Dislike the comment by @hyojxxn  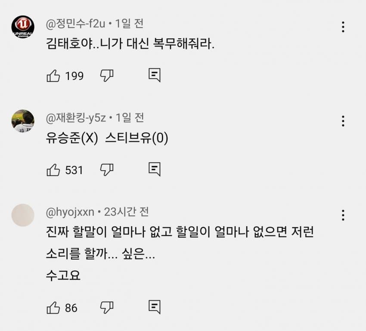pos(106,307)
